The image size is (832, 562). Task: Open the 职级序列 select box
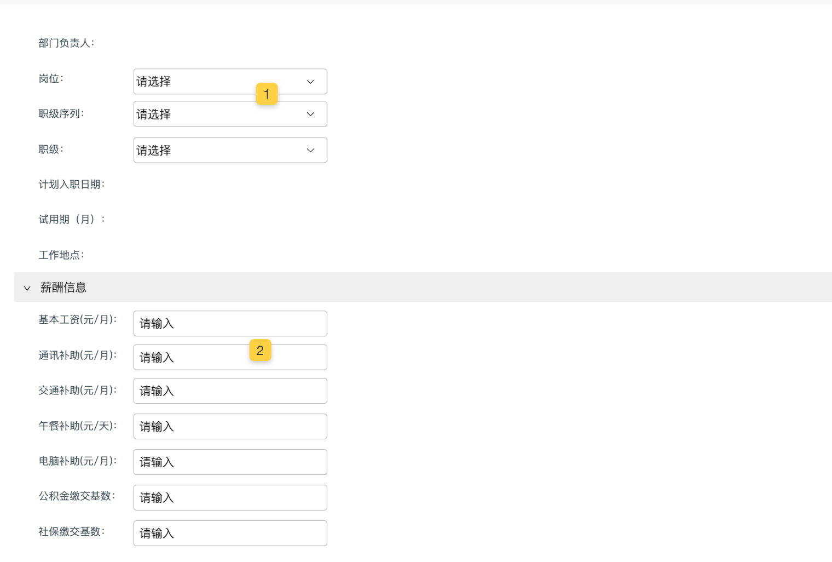coord(208,114)
